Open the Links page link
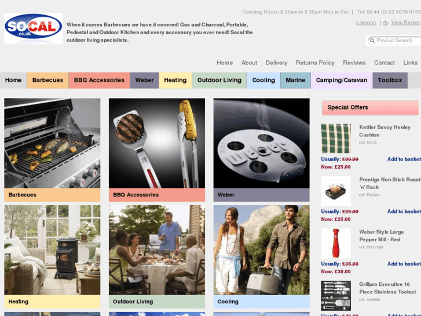 pyautogui.click(x=410, y=63)
